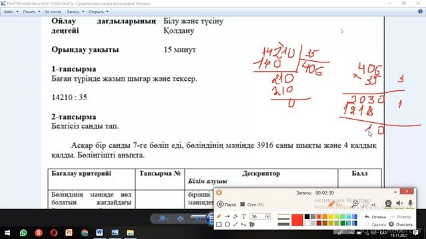Select the rectangle shape tool
426x239 pixels.
point(219,224)
